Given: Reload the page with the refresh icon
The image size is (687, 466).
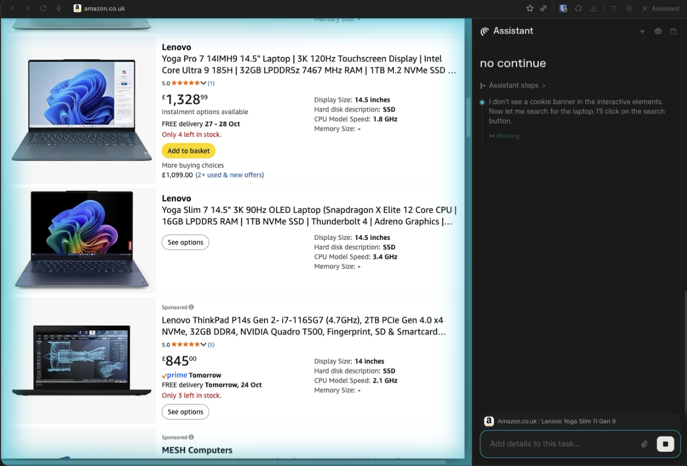Looking at the screenshot, I should click(44, 8).
